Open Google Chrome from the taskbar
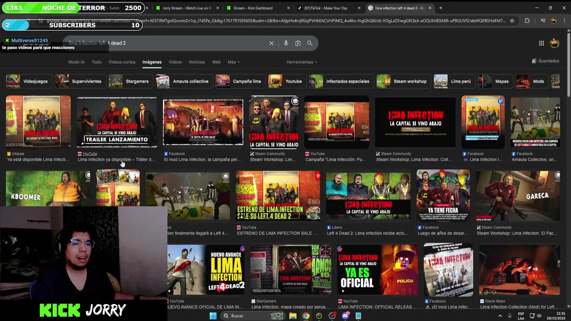Viewport: 571px width, 321px height. pos(306,316)
